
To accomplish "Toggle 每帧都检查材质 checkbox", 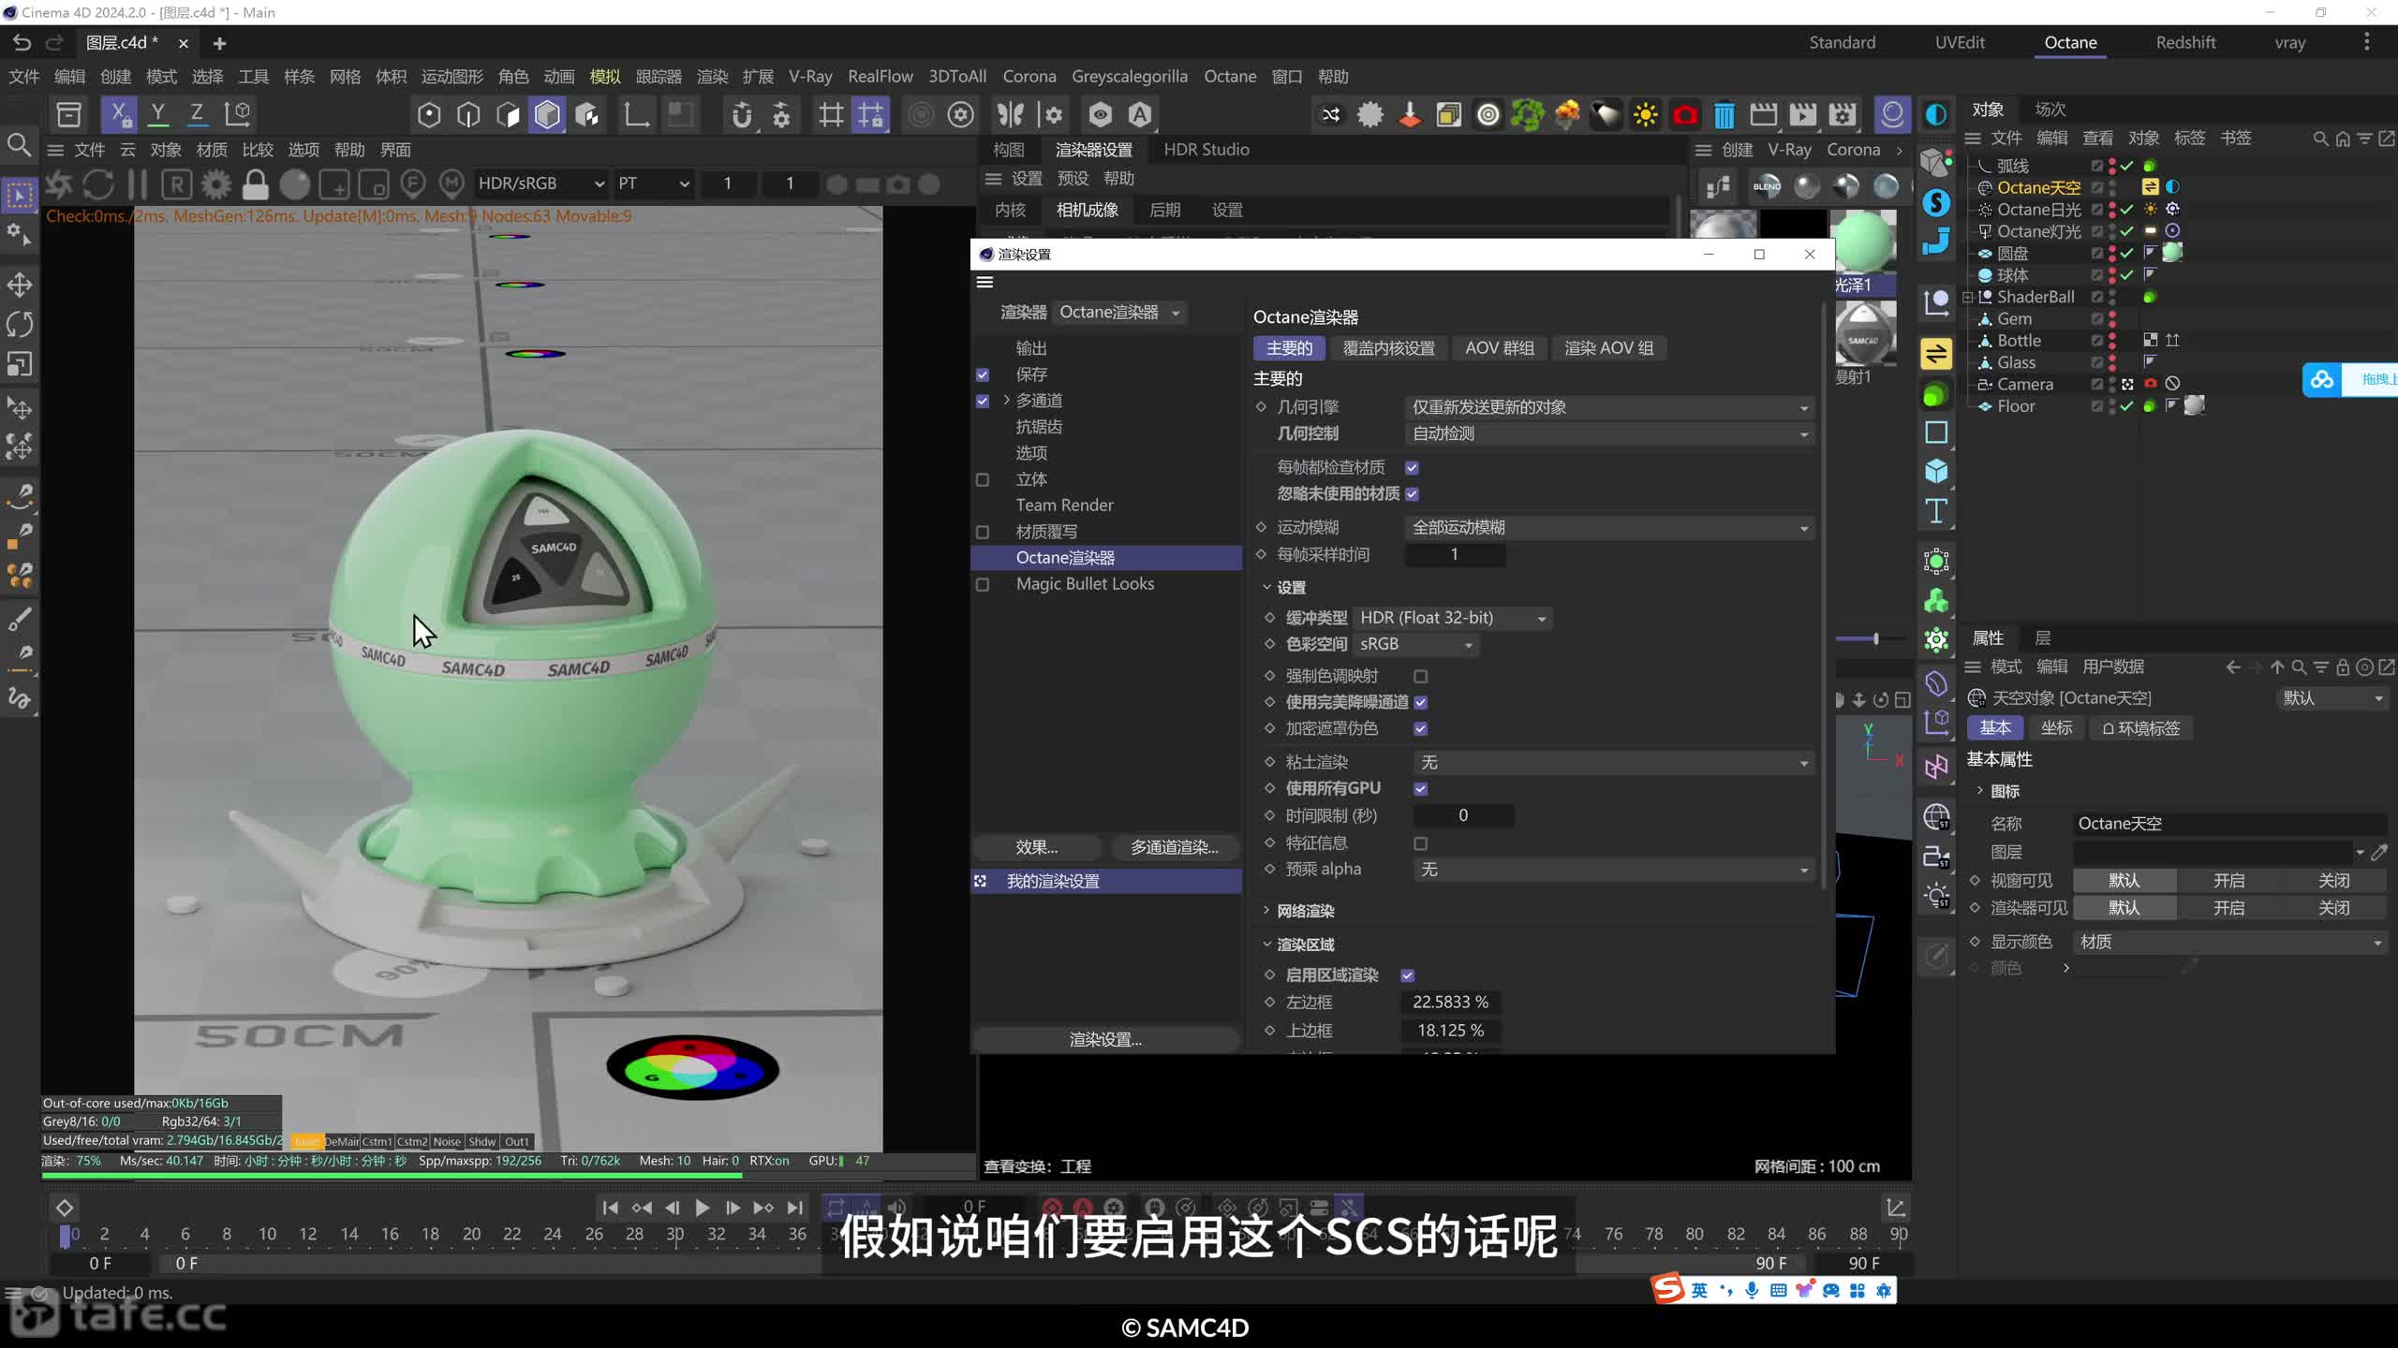I will coord(1412,467).
